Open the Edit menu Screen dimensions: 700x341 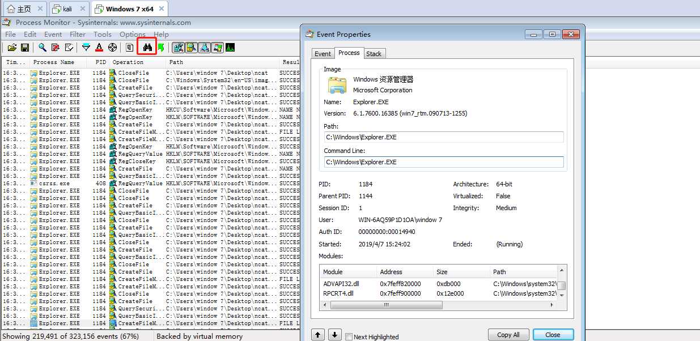coord(30,35)
